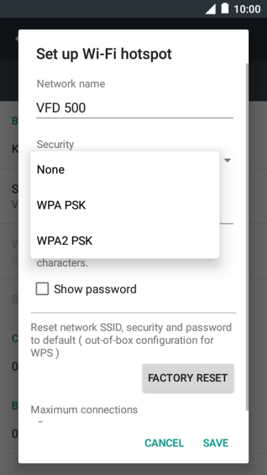Tap the cellular signal strength icon
Viewport: 267px width, 475px height.
click(210, 9)
